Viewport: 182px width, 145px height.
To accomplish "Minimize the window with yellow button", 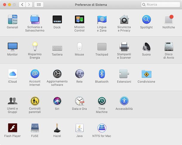I will click(x=10, y=5).
